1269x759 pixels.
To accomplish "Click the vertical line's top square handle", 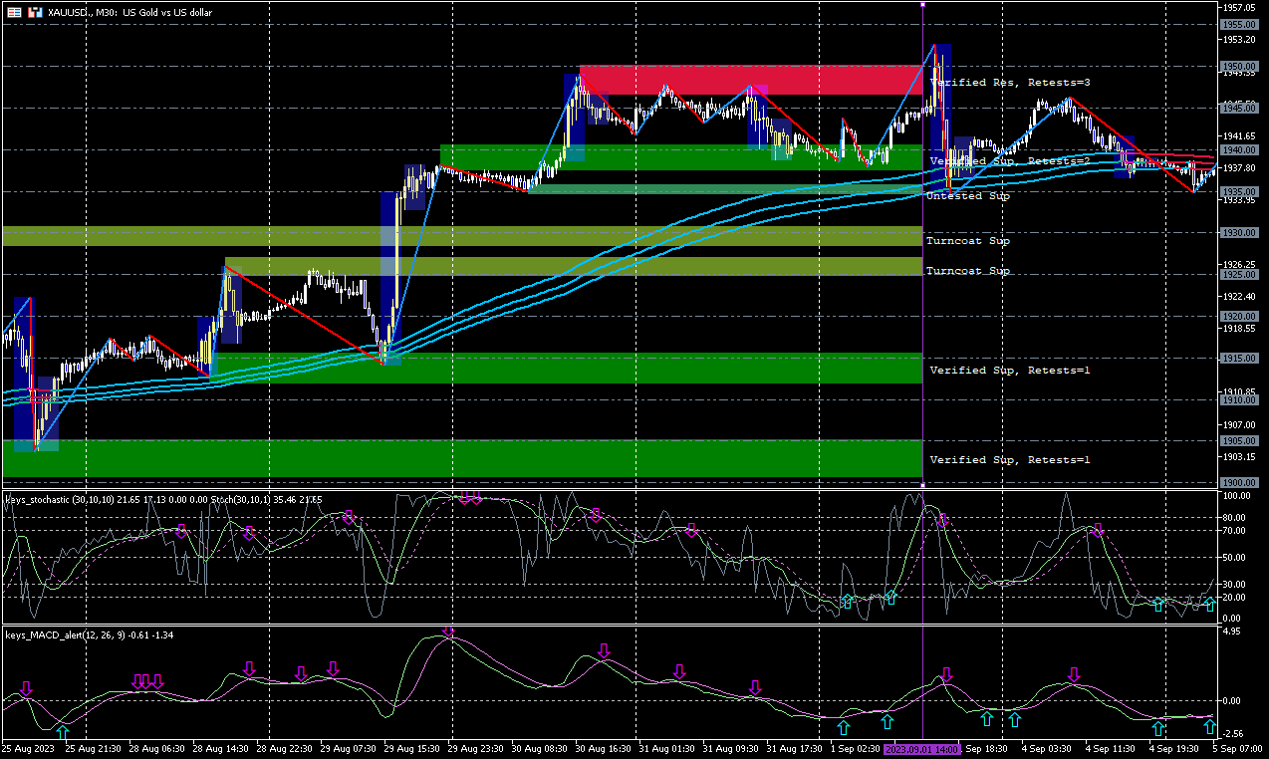I will 922,5.
